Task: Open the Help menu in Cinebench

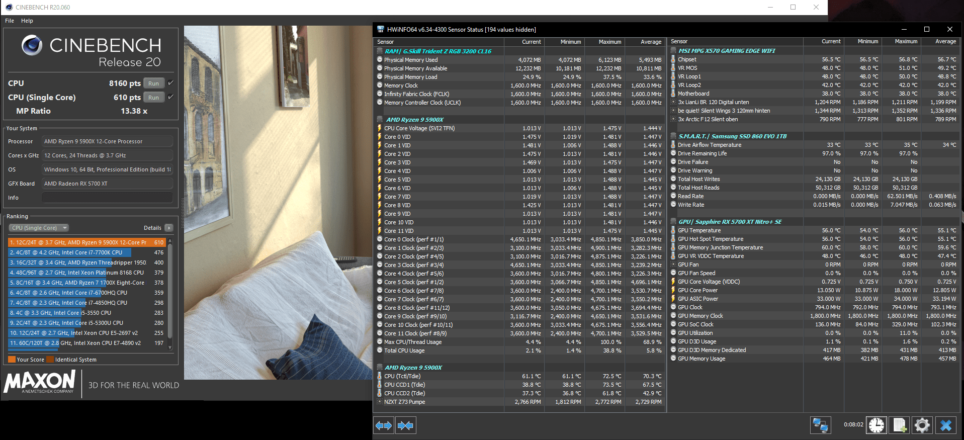Action: 27,21
